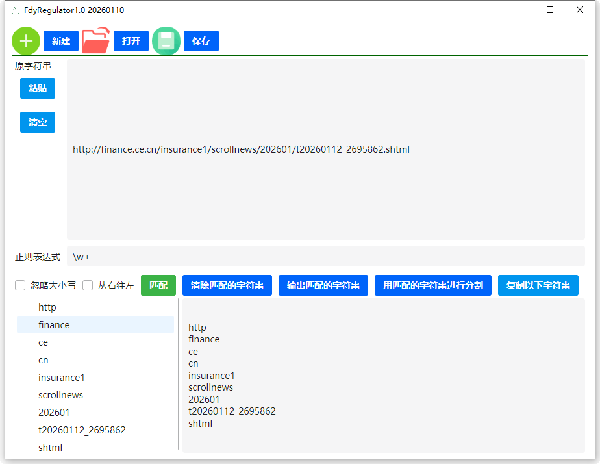The height and width of the screenshot is (464, 600).
Task: Select 'cn' in the match list
Action: pos(95,360)
